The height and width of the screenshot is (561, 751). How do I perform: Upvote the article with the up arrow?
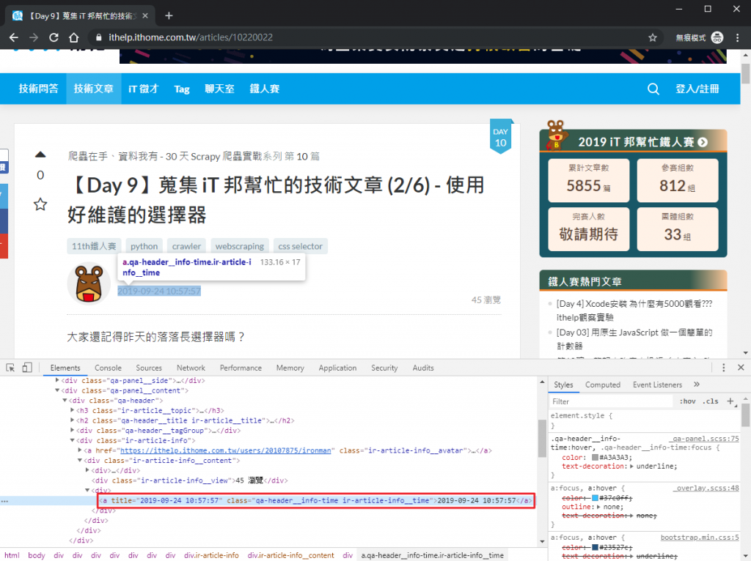point(40,155)
